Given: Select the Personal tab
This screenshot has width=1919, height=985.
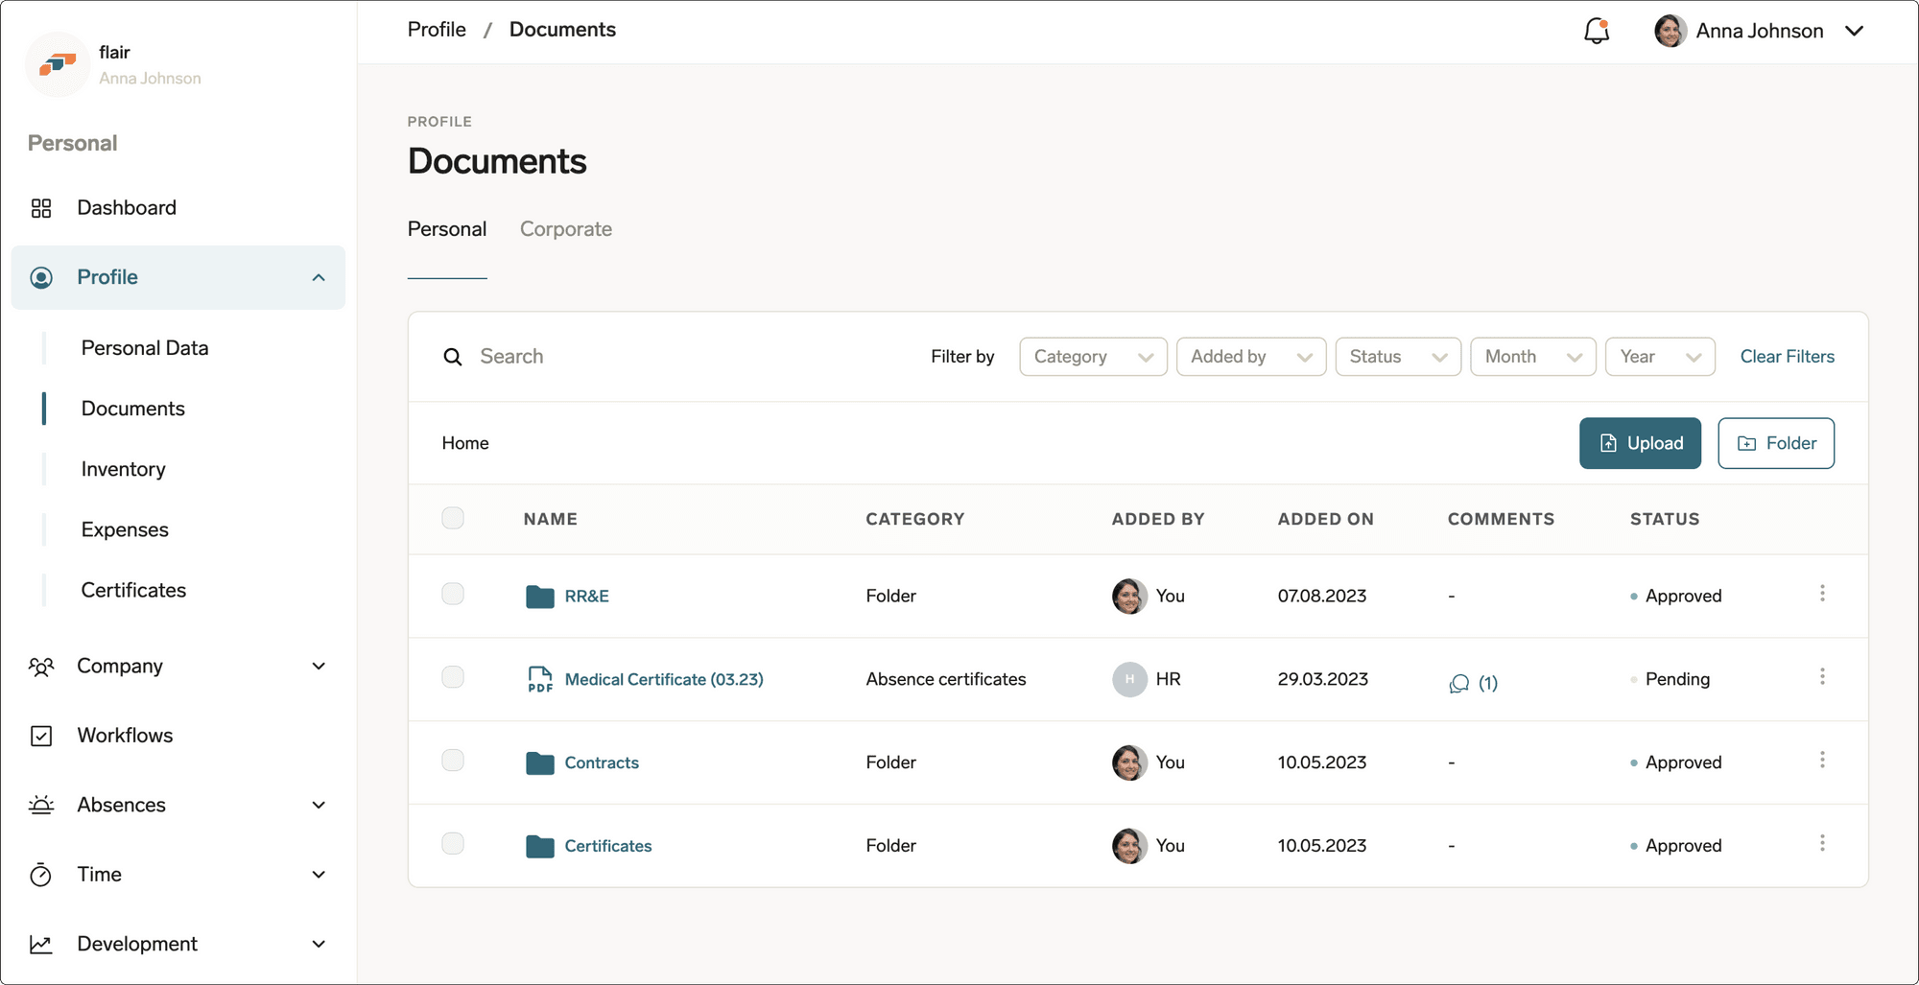Looking at the screenshot, I should coord(447,229).
